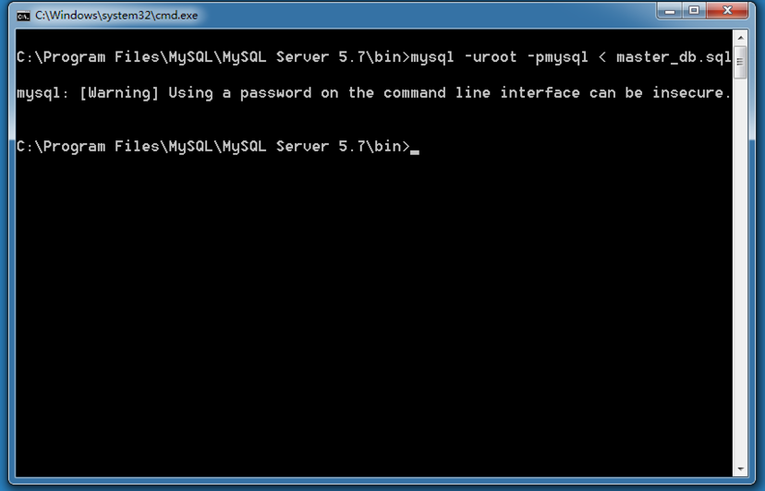Click the -uroot argument in the command
Image resolution: width=765 pixels, height=491 pixels.
(491, 57)
